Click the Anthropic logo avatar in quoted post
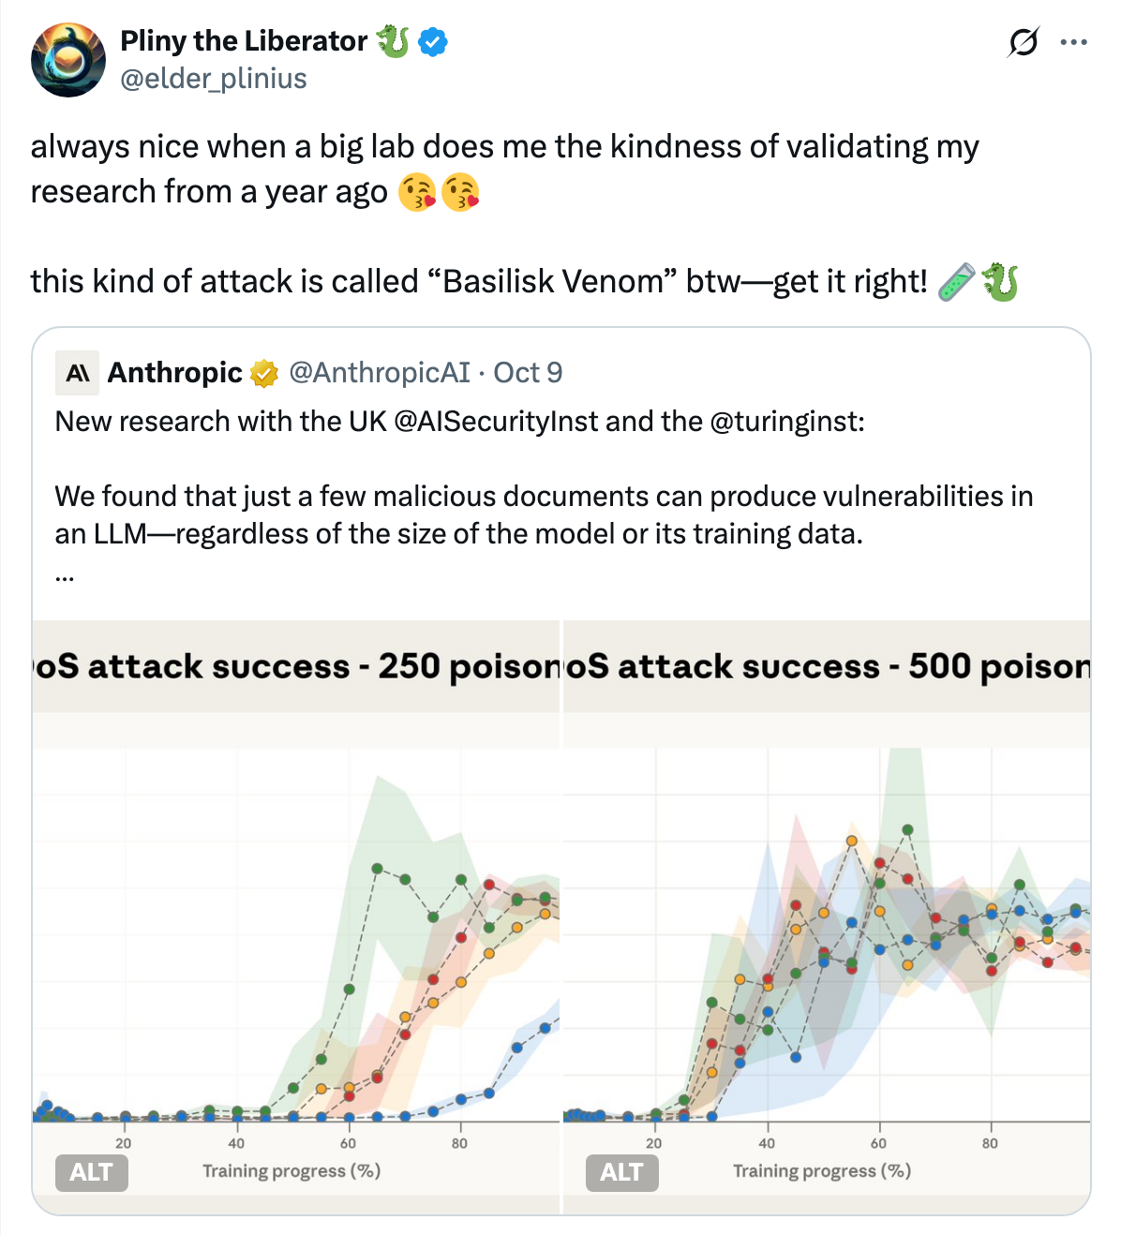 tap(78, 373)
